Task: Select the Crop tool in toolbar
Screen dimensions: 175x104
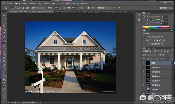Action: [x=4, y=30]
